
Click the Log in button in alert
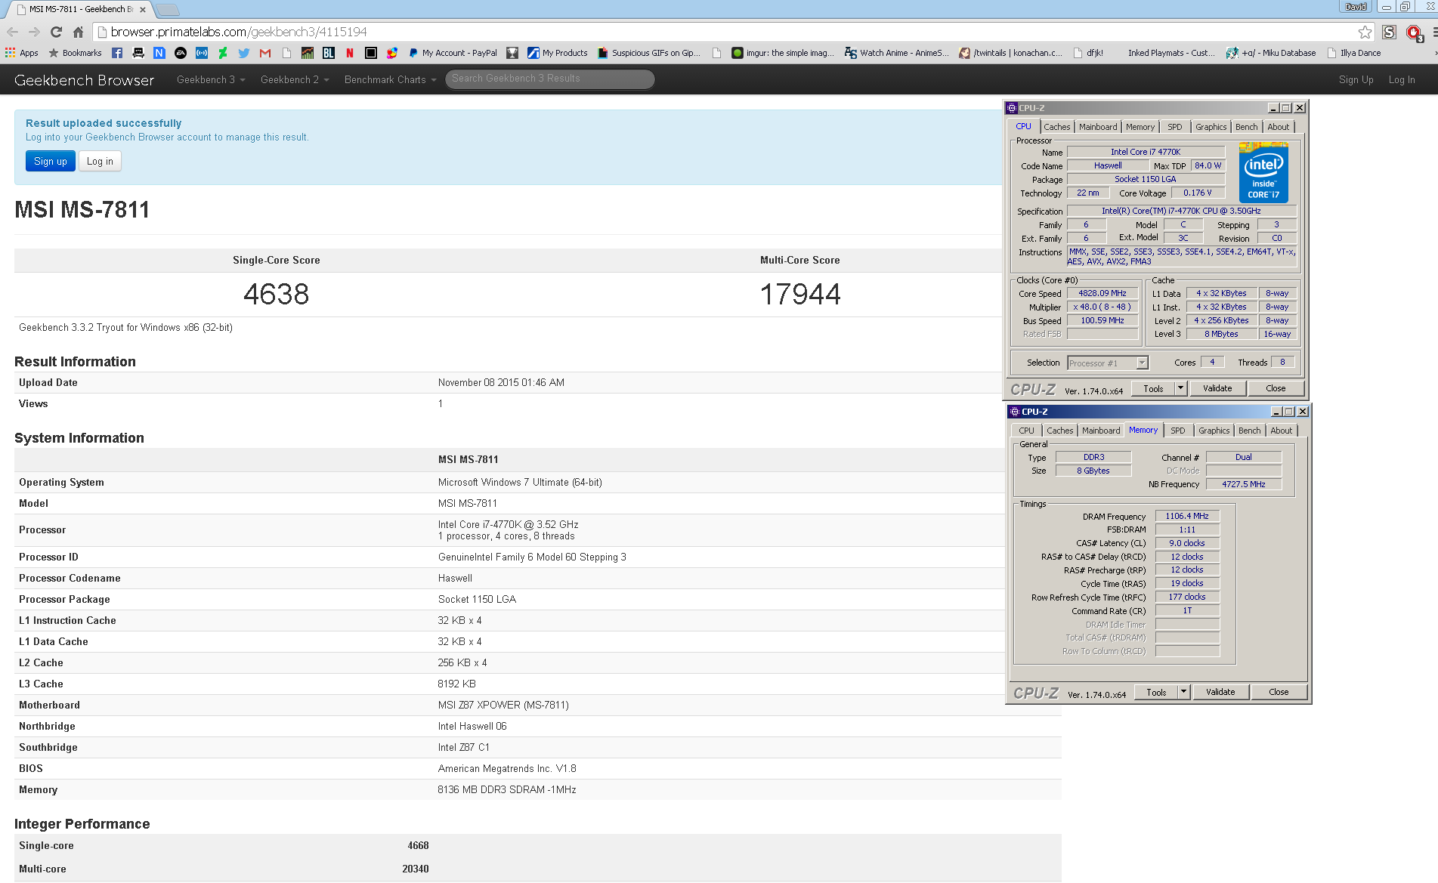point(100,161)
